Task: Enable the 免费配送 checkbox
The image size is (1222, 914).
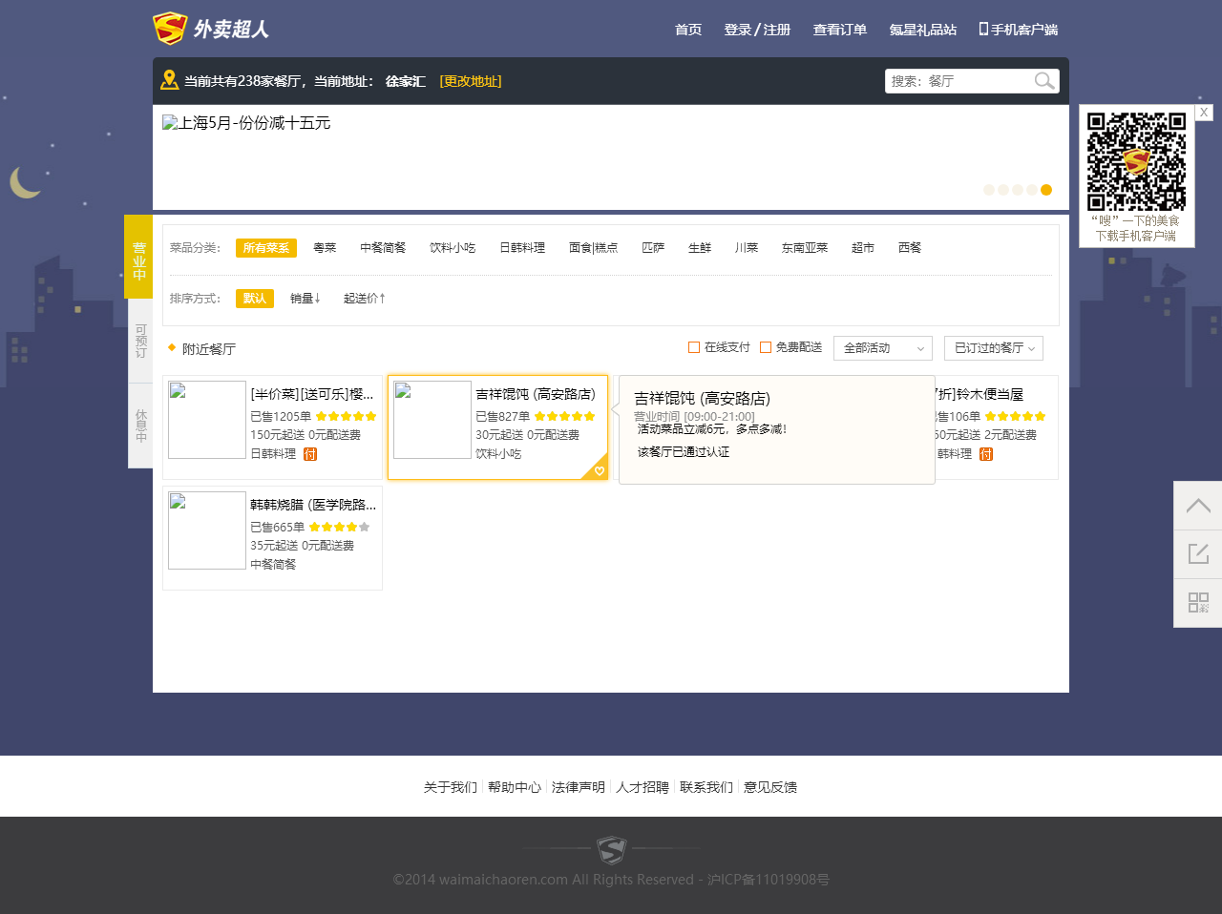Action: [766, 347]
